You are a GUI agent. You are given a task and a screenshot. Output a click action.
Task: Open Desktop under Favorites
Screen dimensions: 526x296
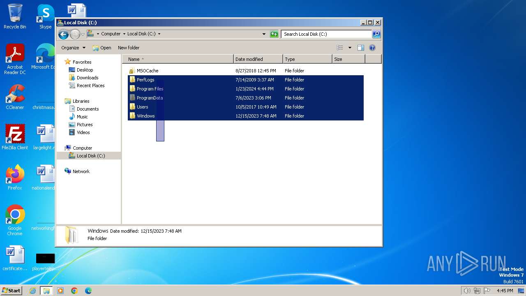click(x=85, y=70)
